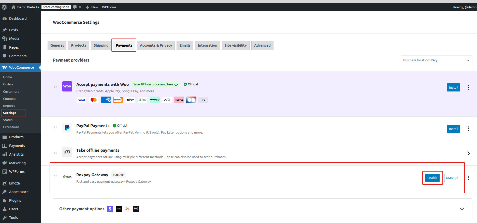Click the Demo Website home icon
The height and width of the screenshot is (223, 477).
(13, 7)
